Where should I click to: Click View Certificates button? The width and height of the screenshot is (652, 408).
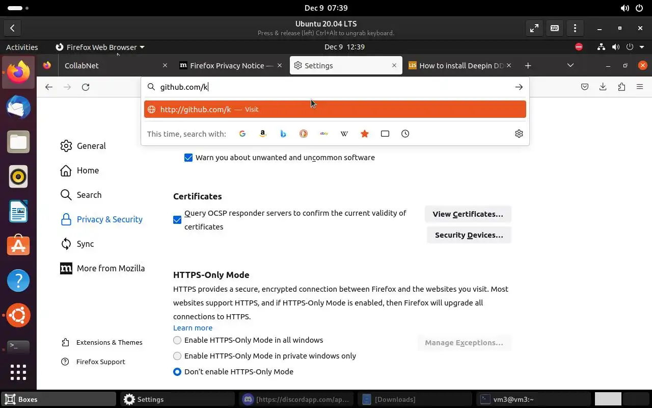[x=468, y=214]
